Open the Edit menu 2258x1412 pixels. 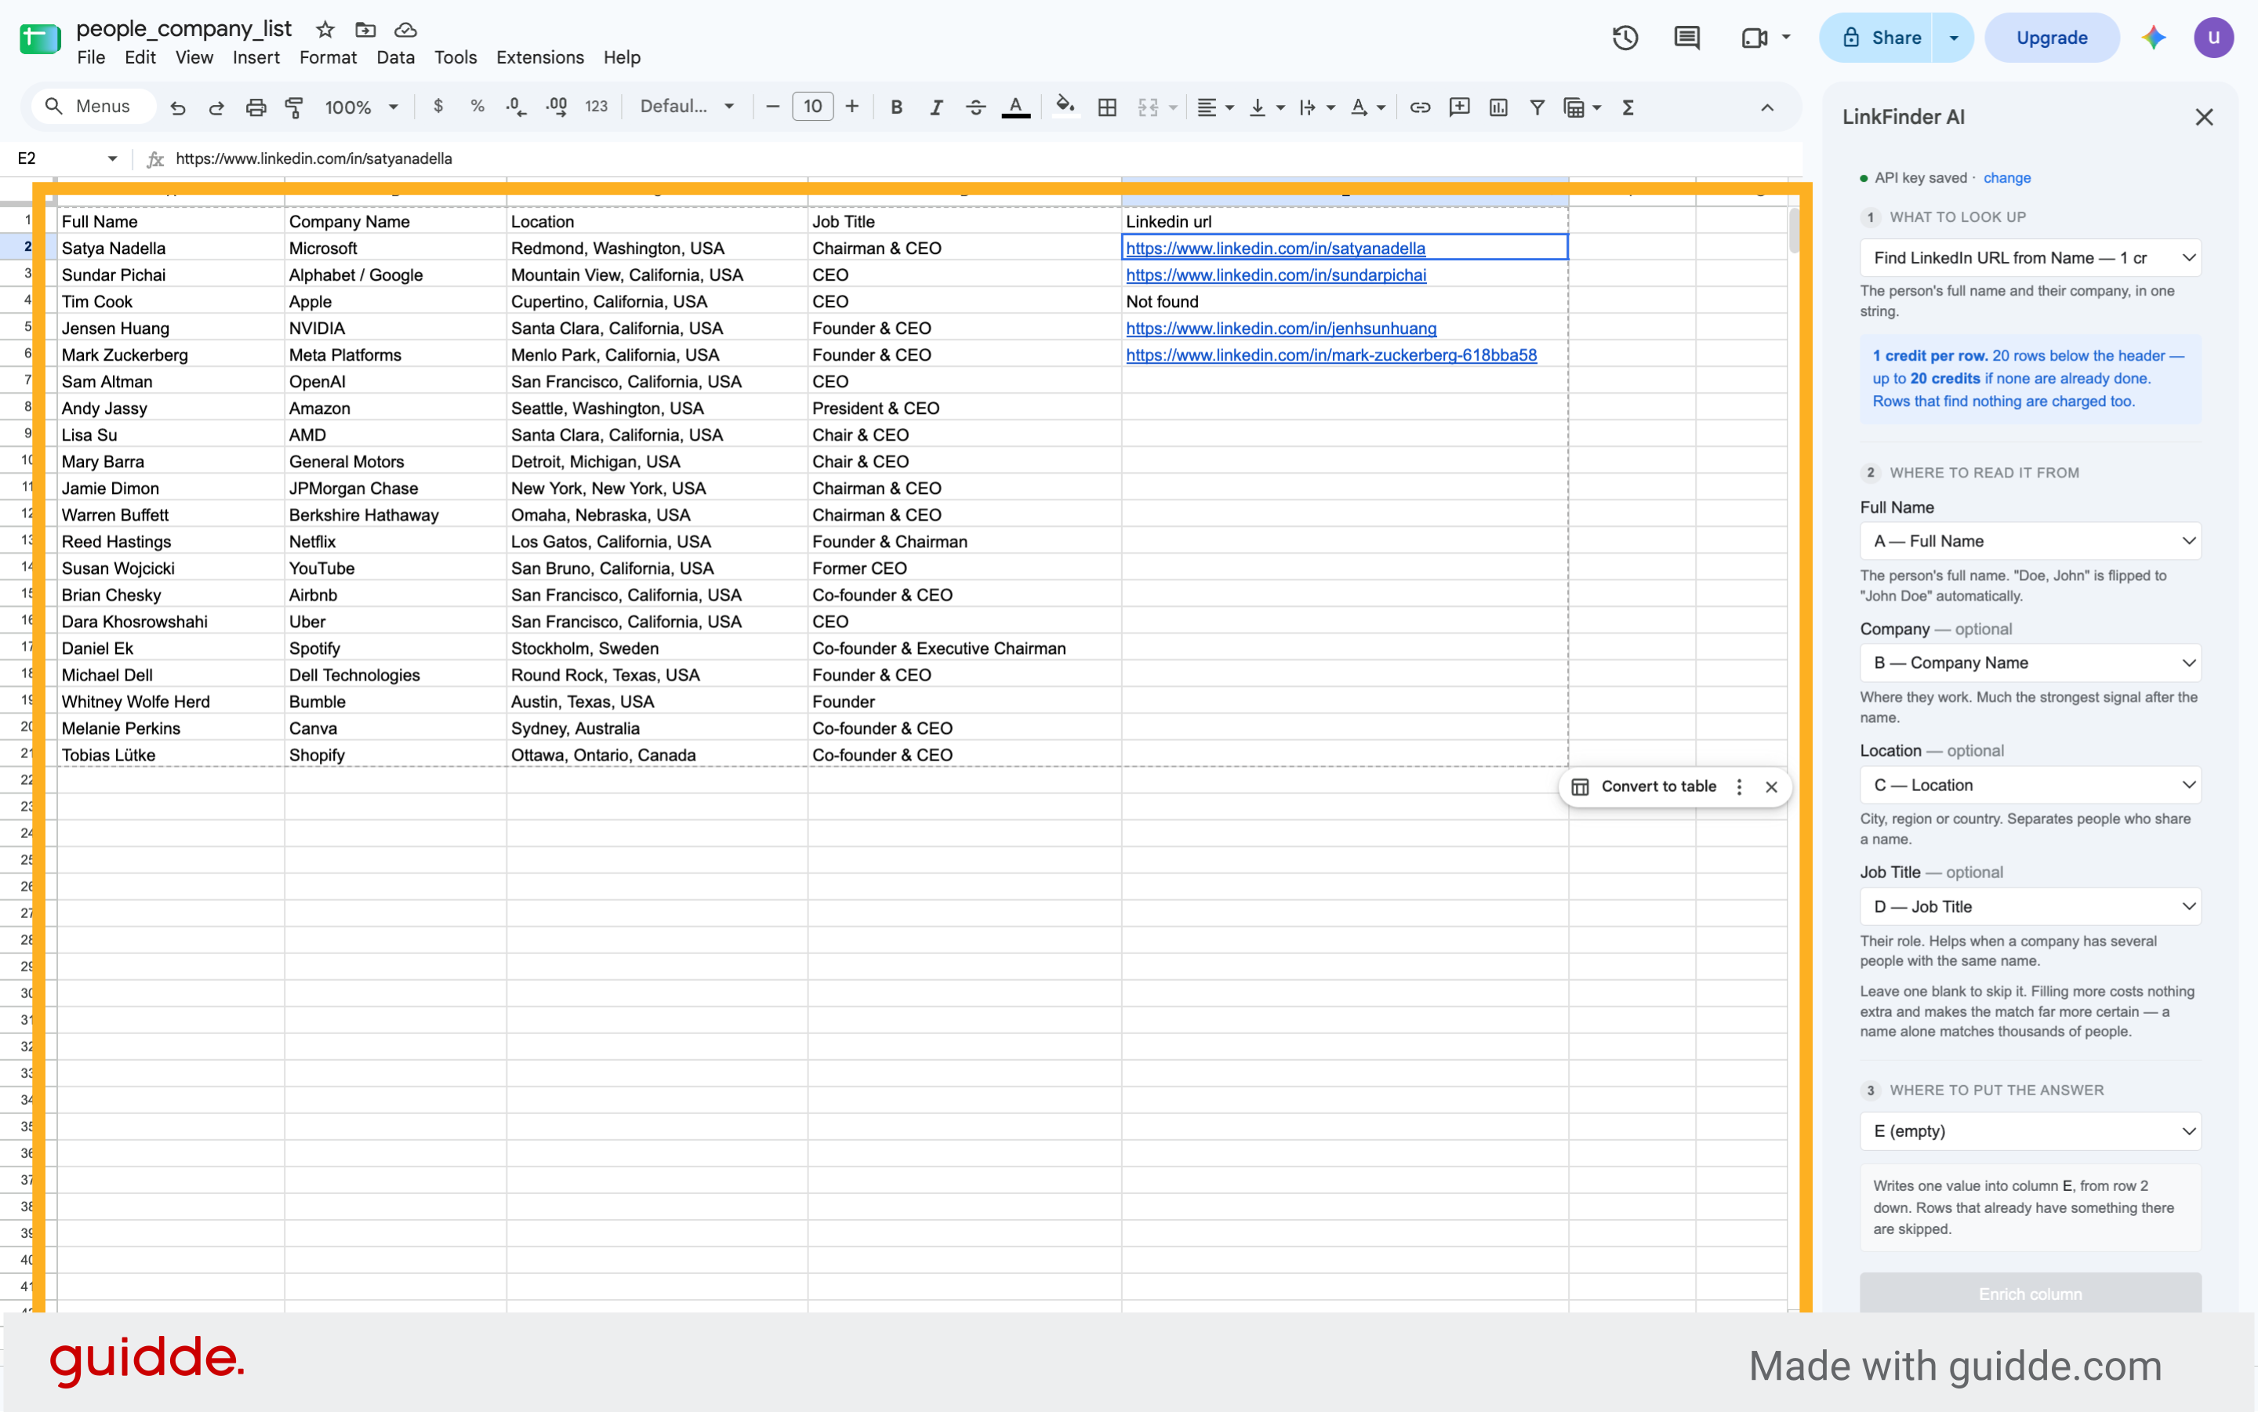click(140, 57)
